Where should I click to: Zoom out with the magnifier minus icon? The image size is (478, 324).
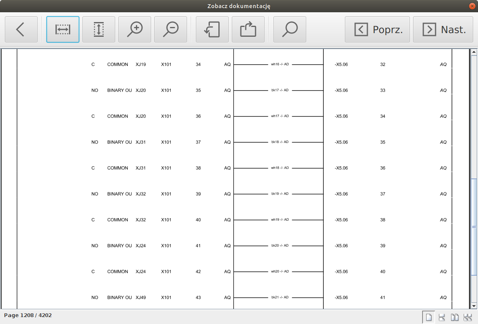[171, 29]
